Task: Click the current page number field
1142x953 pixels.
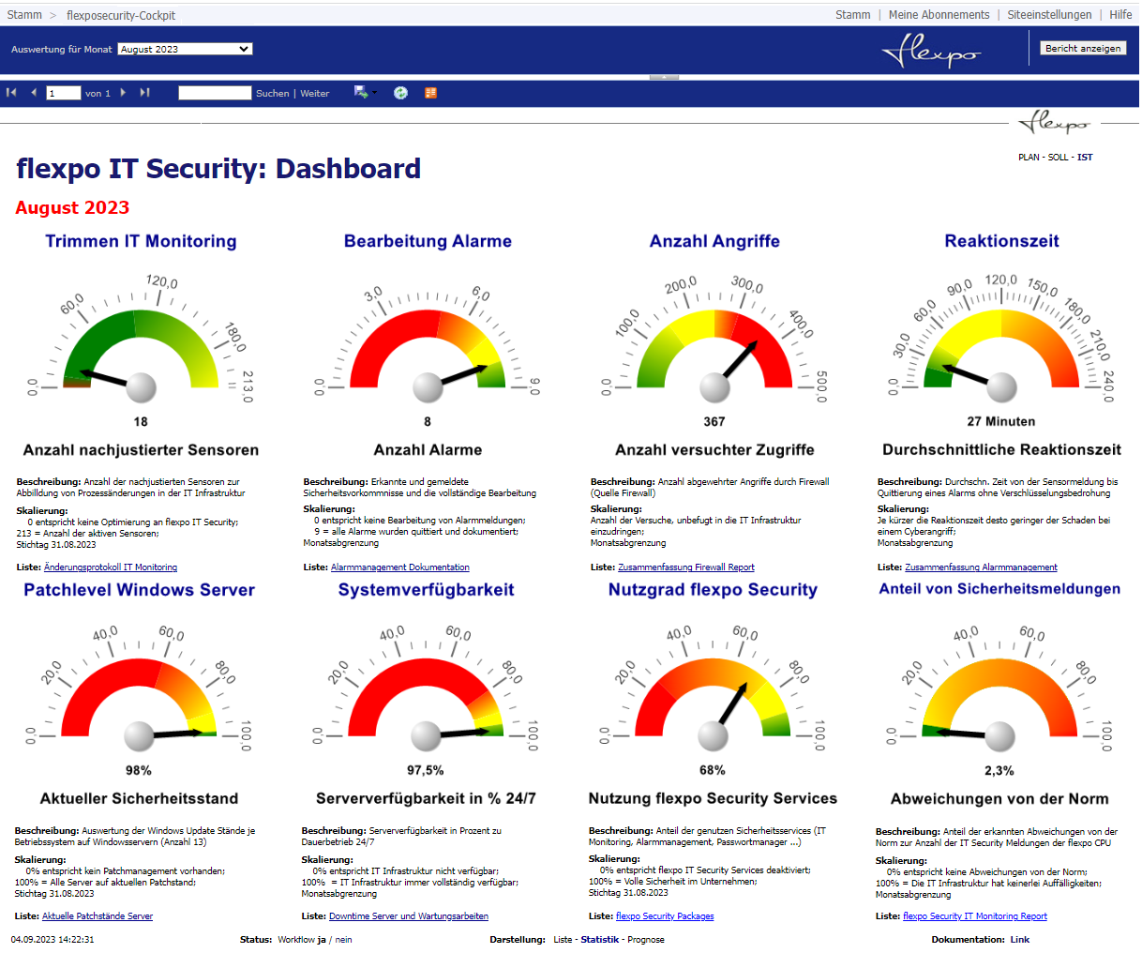Action: pyautogui.click(x=64, y=93)
